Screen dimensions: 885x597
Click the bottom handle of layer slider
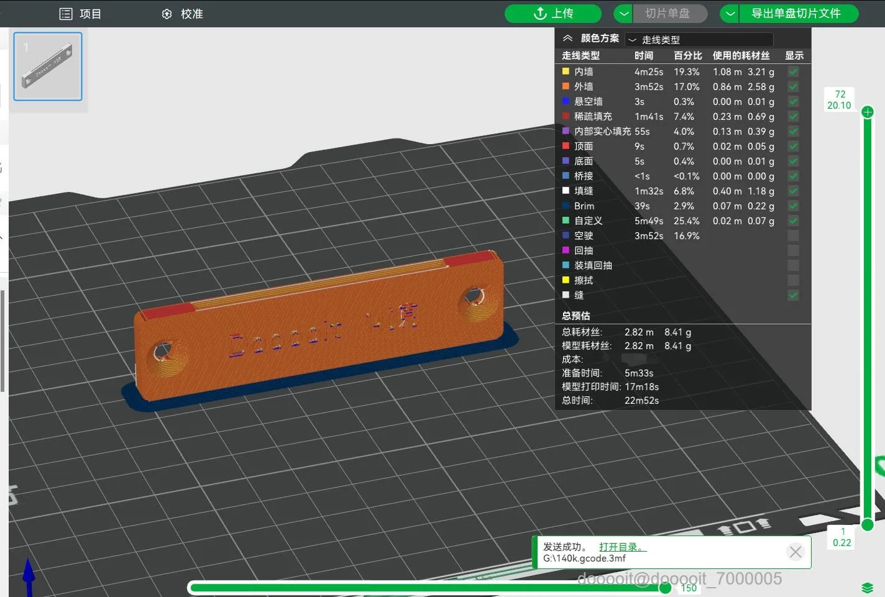(868, 525)
